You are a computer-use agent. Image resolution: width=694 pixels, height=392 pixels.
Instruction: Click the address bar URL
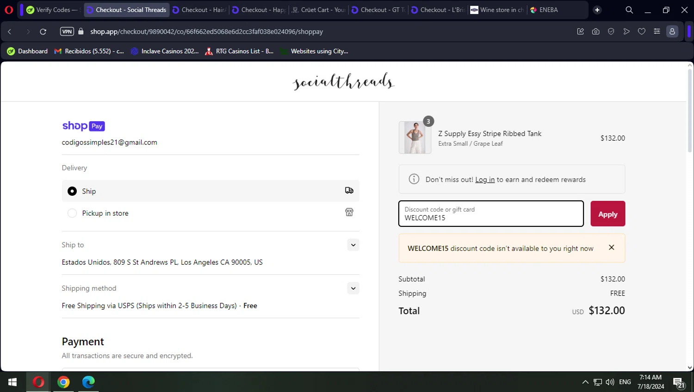click(x=206, y=31)
